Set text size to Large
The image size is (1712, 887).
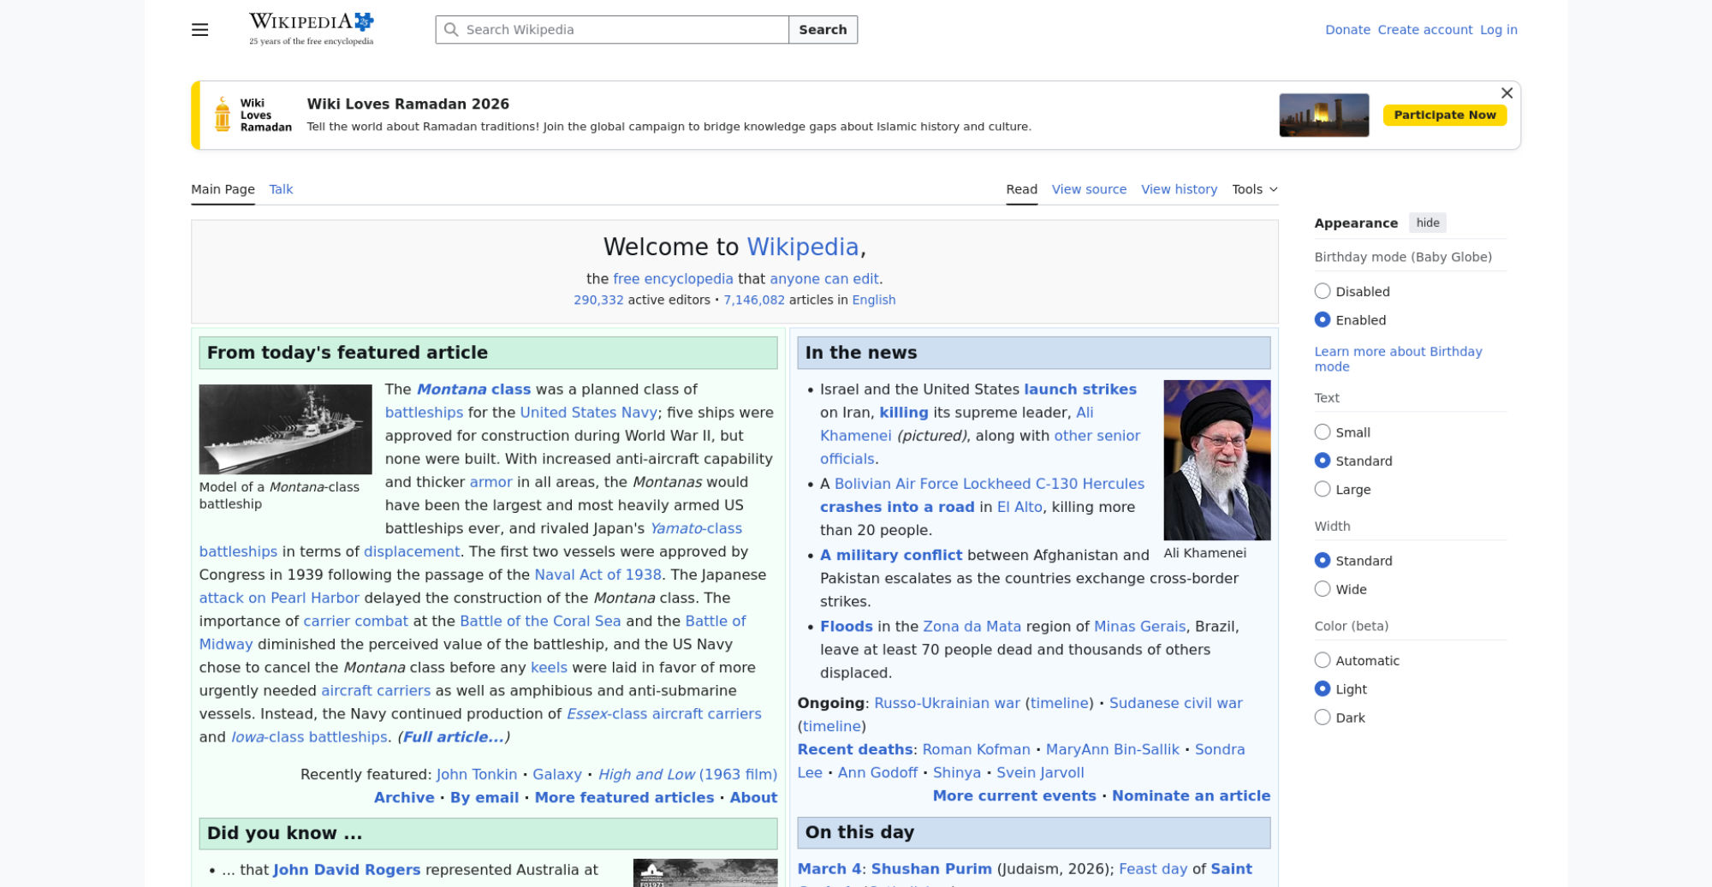(1323, 490)
